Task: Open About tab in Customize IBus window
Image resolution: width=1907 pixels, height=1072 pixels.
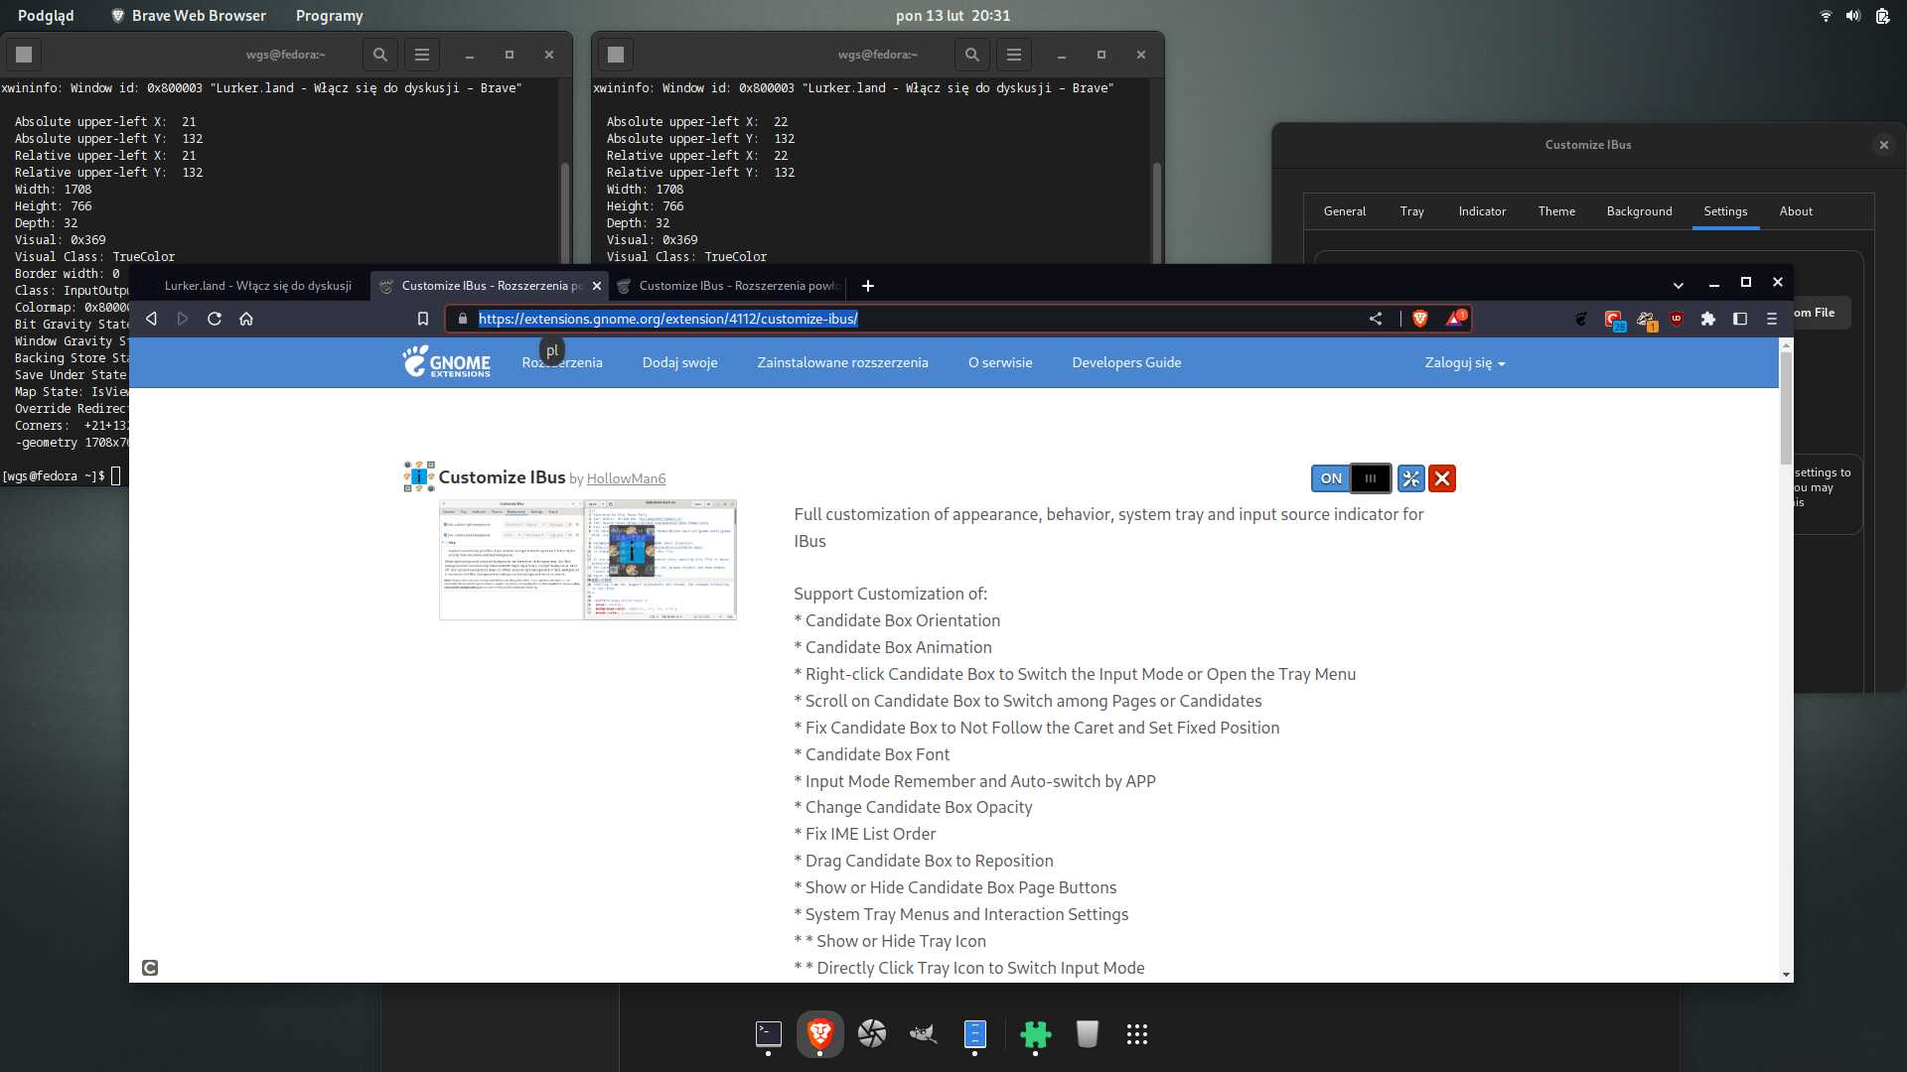Action: point(1796,211)
